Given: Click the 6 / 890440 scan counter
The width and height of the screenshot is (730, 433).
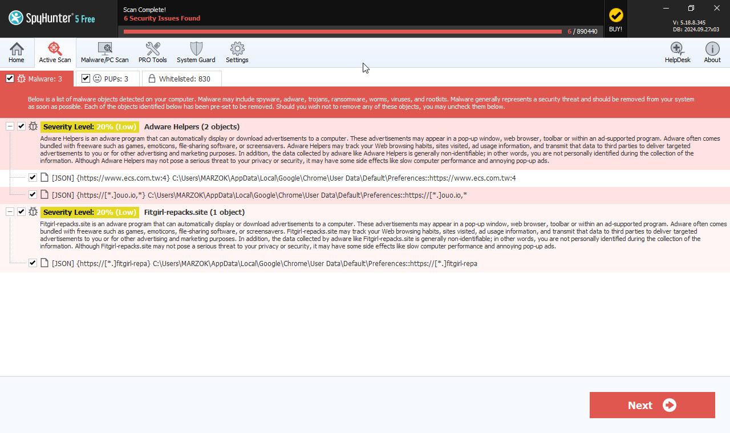Looking at the screenshot, I should click(582, 31).
